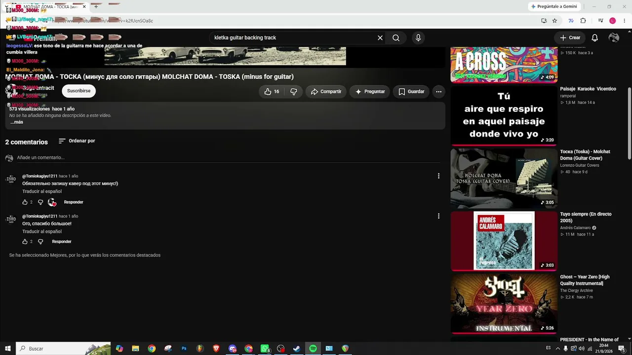Viewport: 632px width, 355px height.
Task: Open the Paisaje Karaoke Vicentico thumbnail
Action: pyautogui.click(x=504, y=116)
